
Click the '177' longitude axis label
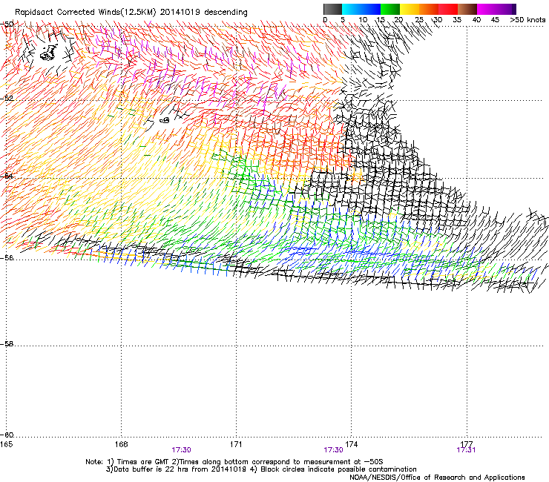[x=467, y=444]
